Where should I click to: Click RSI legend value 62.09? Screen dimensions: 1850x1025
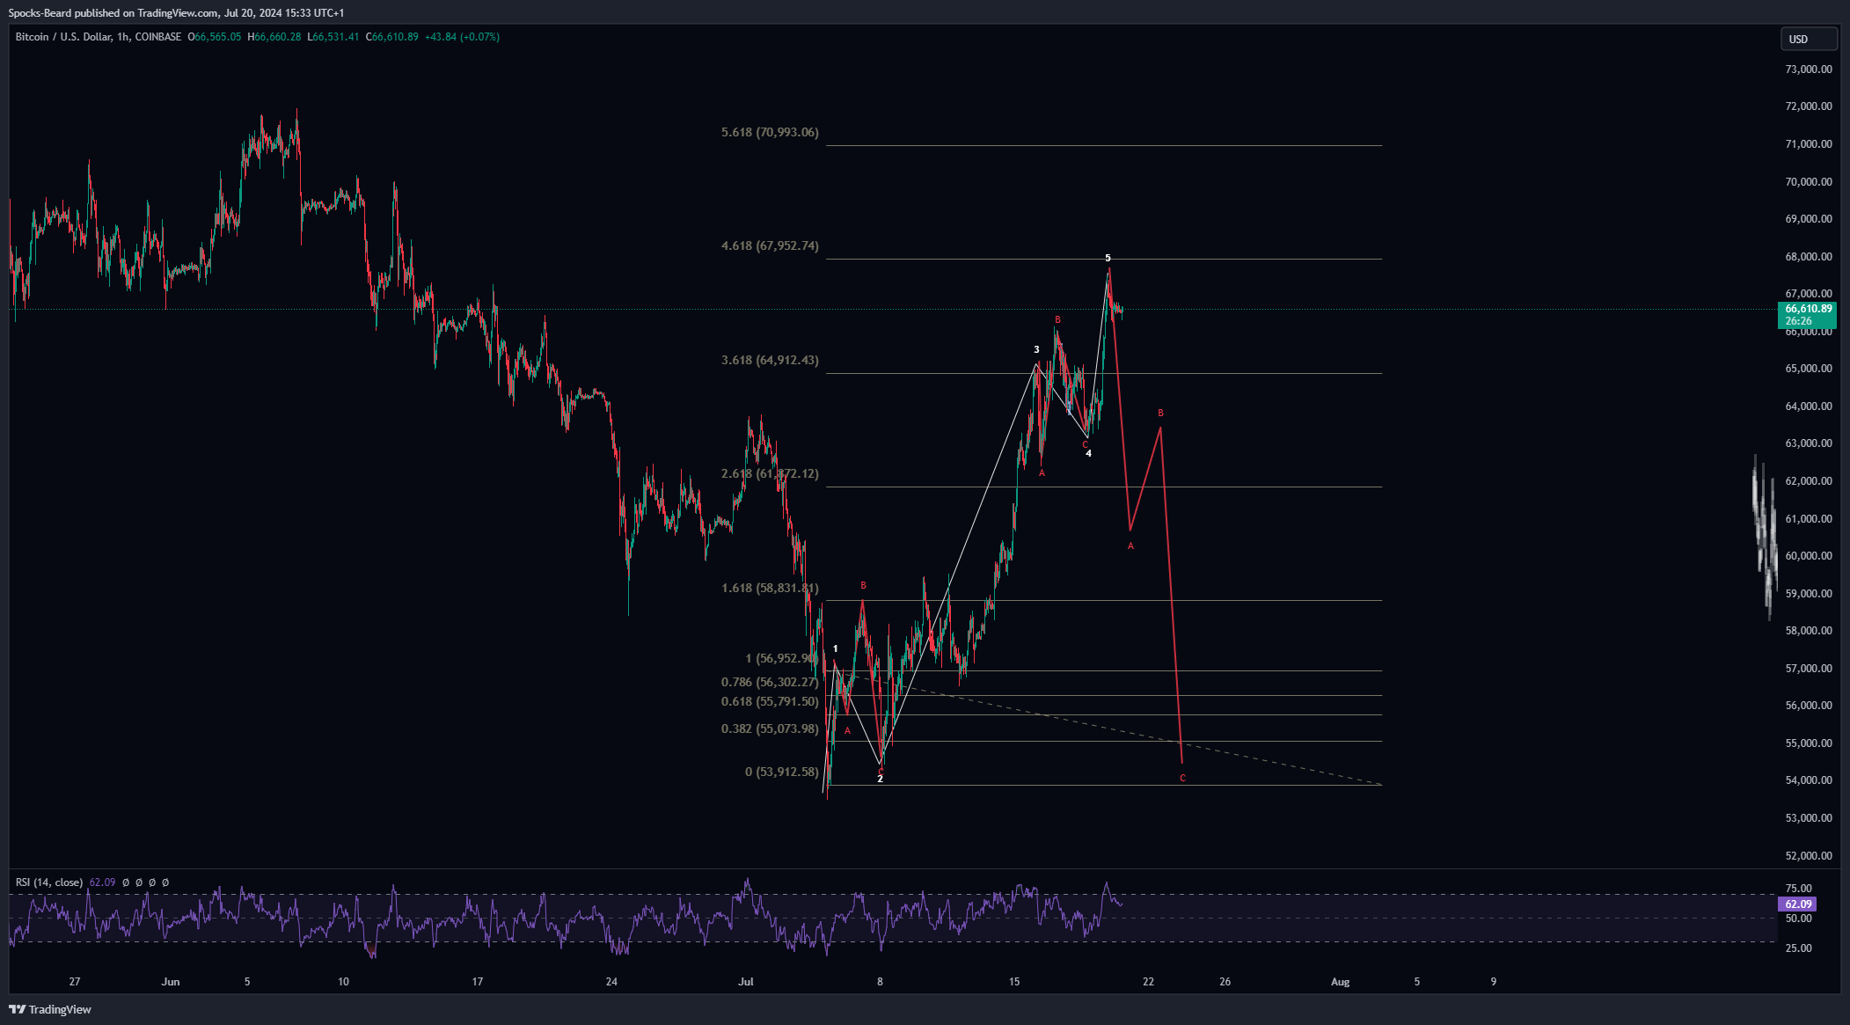pyautogui.click(x=102, y=882)
